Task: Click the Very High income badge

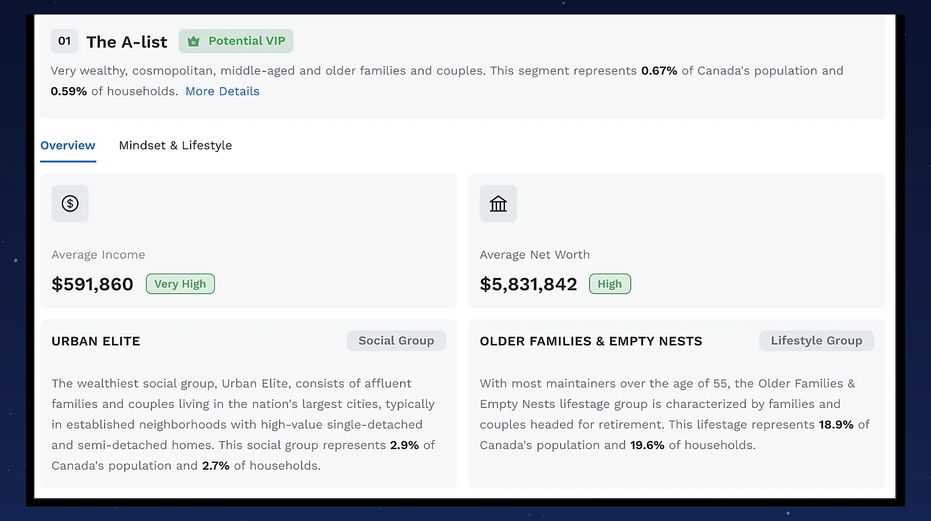Action: pos(180,284)
